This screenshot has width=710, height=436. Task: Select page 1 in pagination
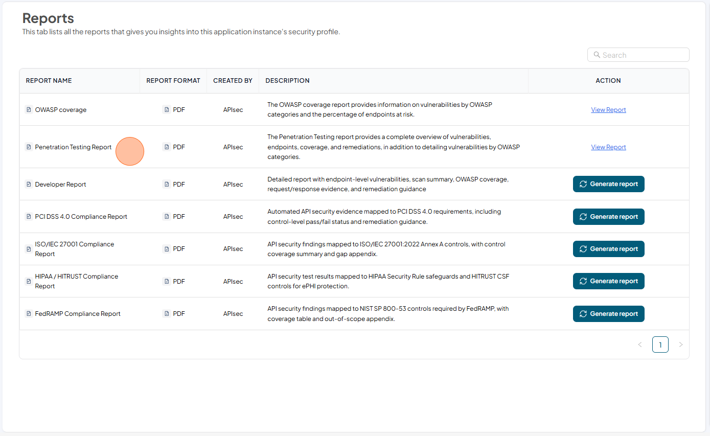pyautogui.click(x=660, y=345)
